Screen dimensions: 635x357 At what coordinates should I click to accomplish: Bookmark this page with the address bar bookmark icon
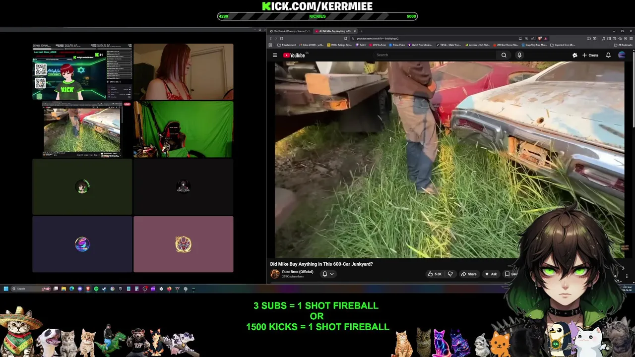[x=346, y=38]
